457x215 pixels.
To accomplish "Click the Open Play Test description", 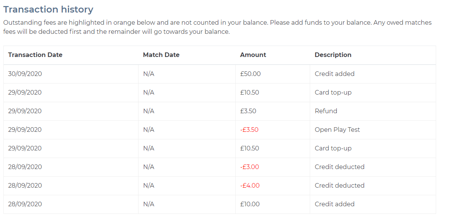I will [x=337, y=130].
